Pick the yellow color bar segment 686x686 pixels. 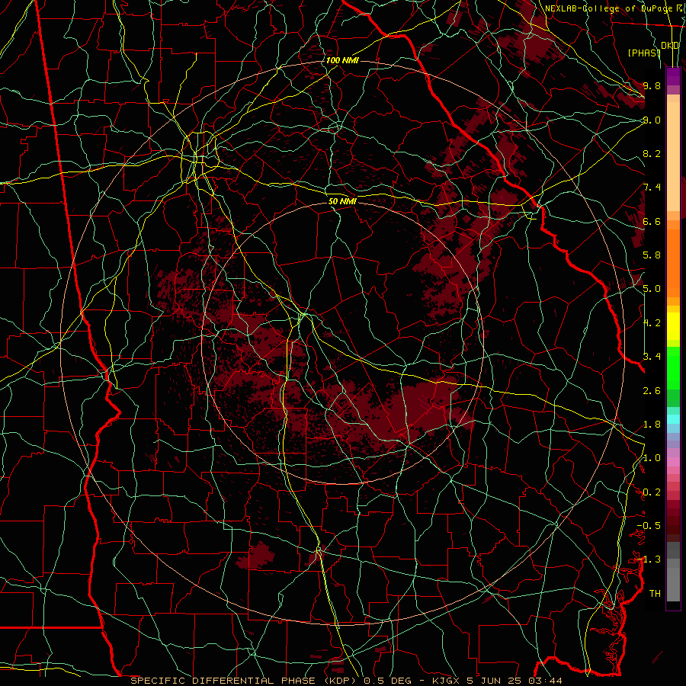click(673, 326)
